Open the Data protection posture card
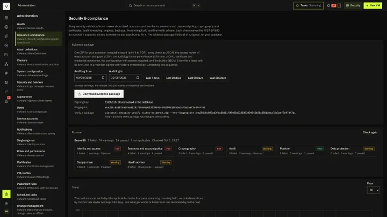Image resolution: width=387 pixels, height=217 pixels. [353, 151]
